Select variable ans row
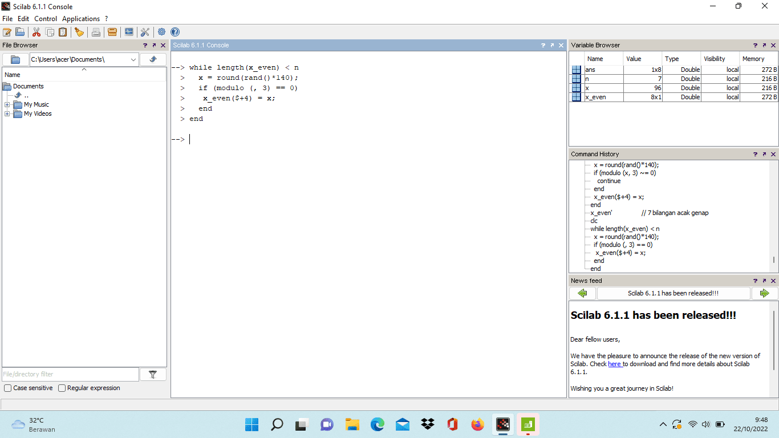Image resolution: width=779 pixels, height=438 pixels. [x=674, y=70]
